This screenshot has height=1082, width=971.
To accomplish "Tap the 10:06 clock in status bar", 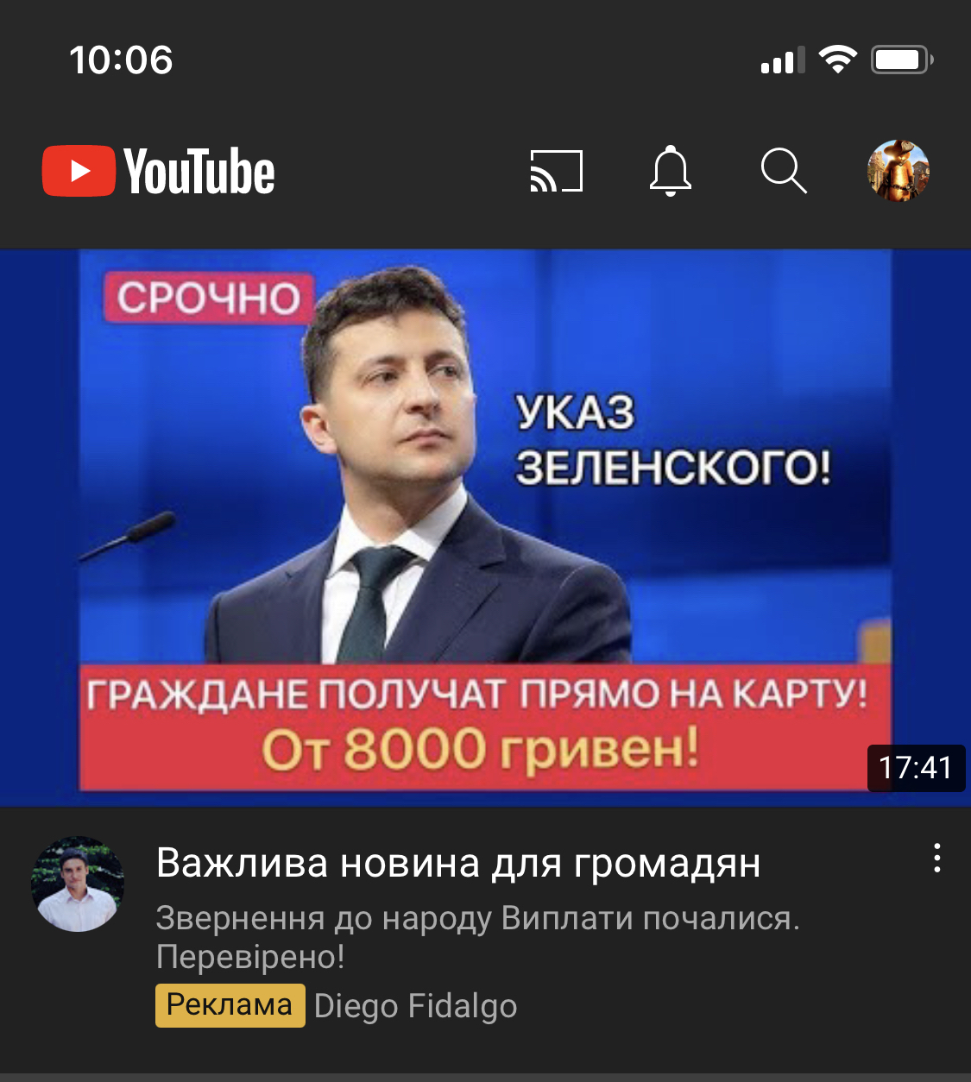I will coord(121,60).
